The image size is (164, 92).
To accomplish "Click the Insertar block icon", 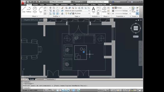I will click(104, 9).
